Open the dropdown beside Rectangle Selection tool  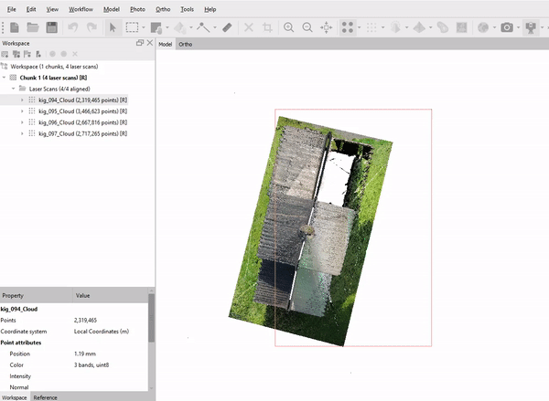tap(144, 27)
